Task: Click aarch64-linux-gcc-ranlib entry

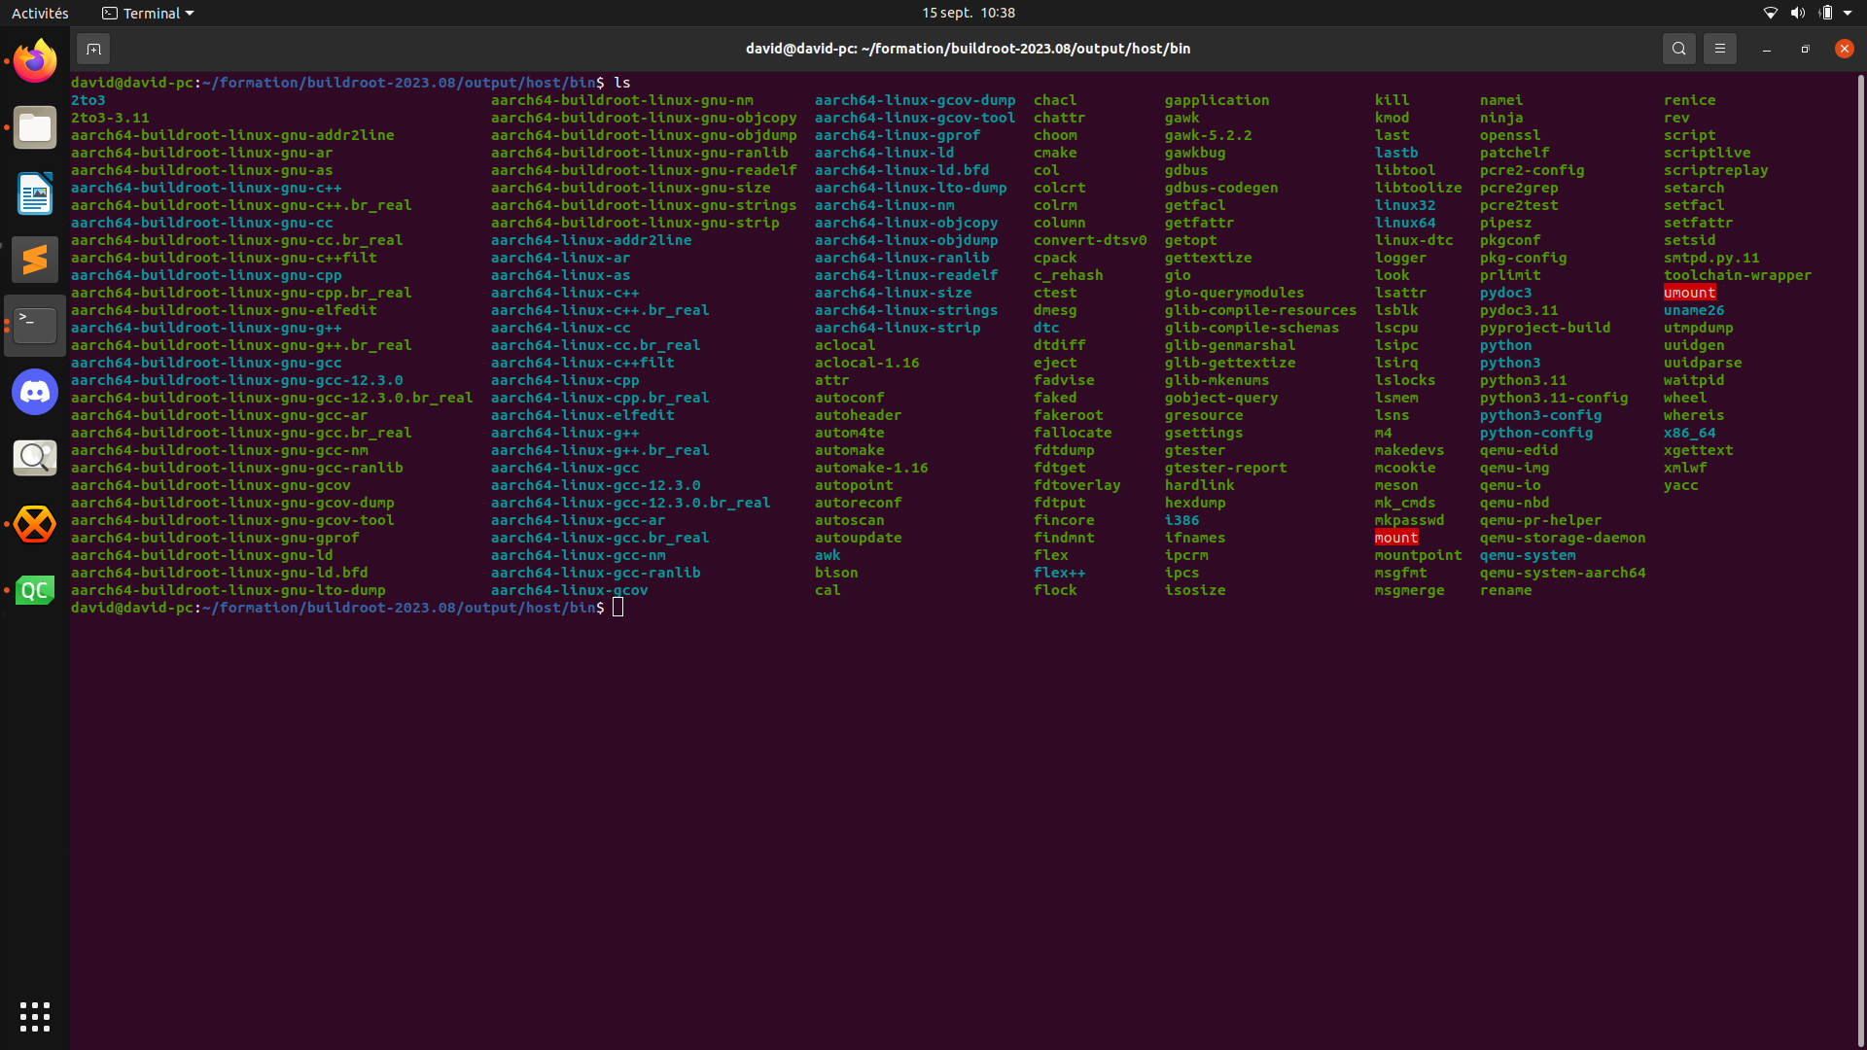Action: click(x=595, y=573)
